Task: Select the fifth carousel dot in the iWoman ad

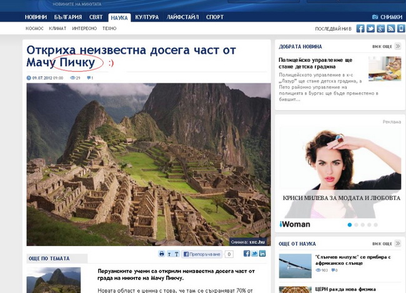Action: [x=375, y=225]
